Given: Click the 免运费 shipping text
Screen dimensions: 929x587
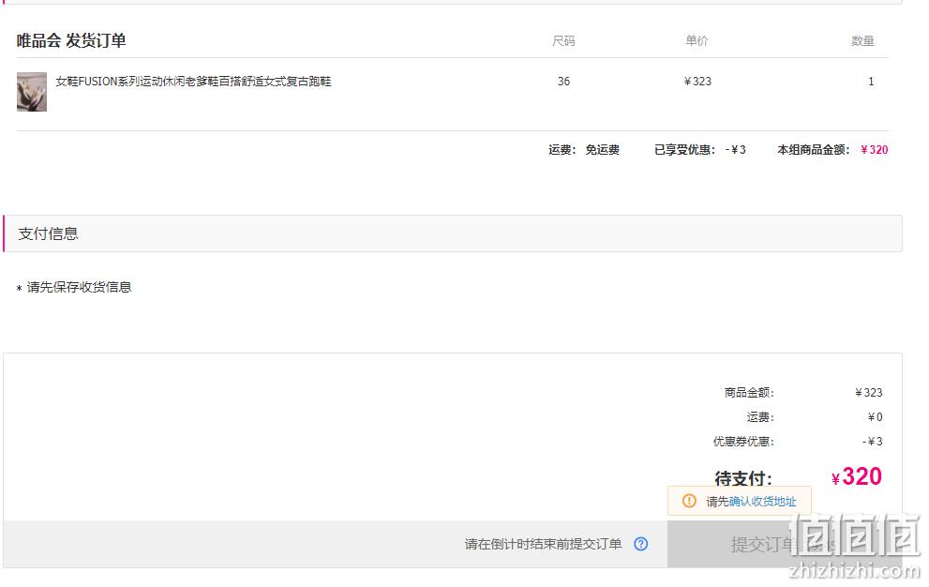Looking at the screenshot, I should [x=603, y=149].
